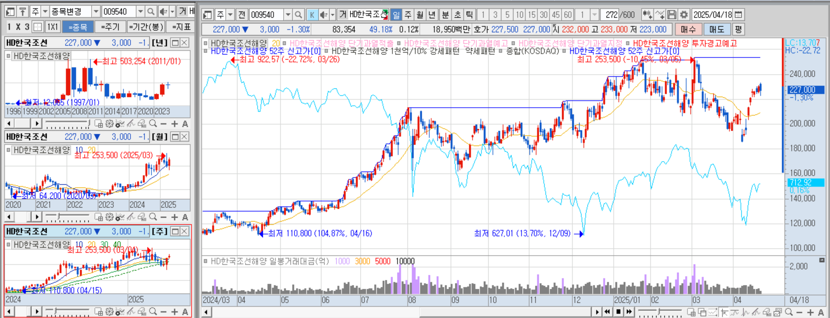
Task: Open the calendar picker next to 2025/04/18
Action: coord(738,15)
